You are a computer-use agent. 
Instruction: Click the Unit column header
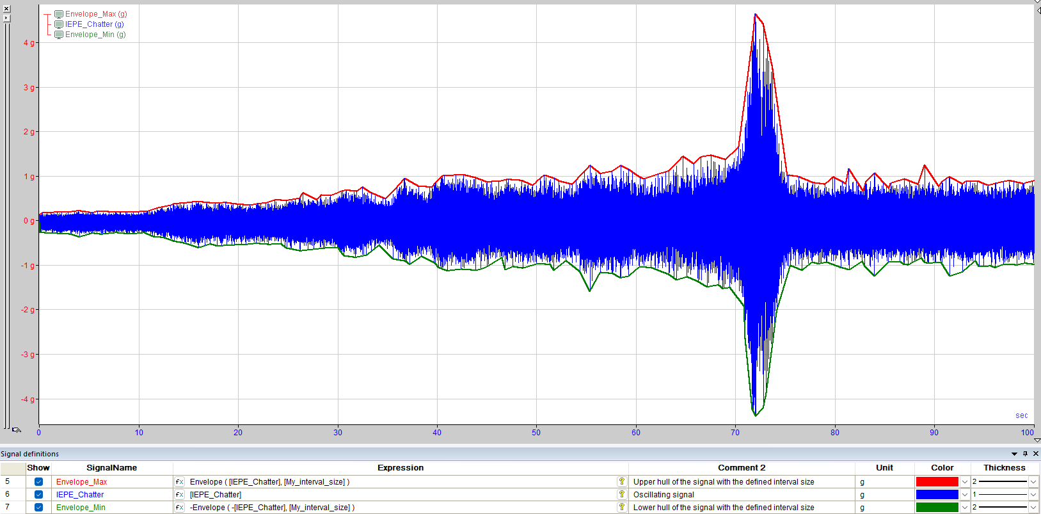point(884,468)
